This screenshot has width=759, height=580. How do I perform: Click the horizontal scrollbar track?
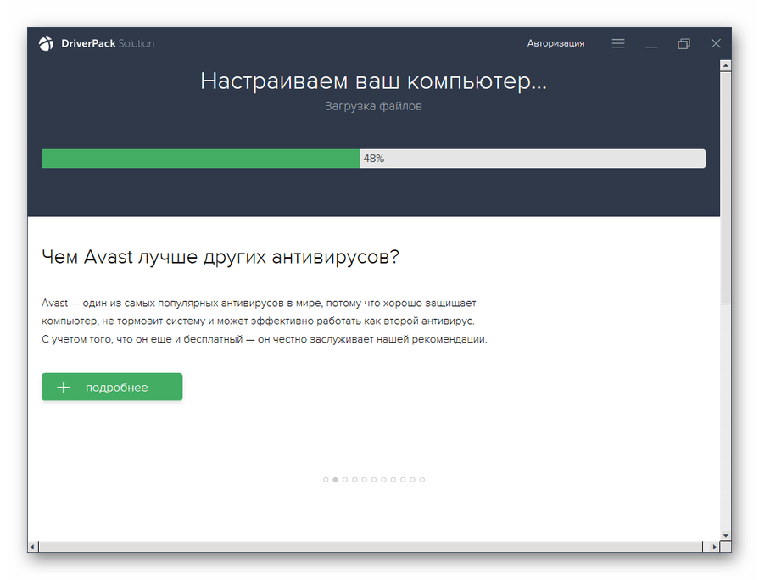pyautogui.click(x=373, y=547)
